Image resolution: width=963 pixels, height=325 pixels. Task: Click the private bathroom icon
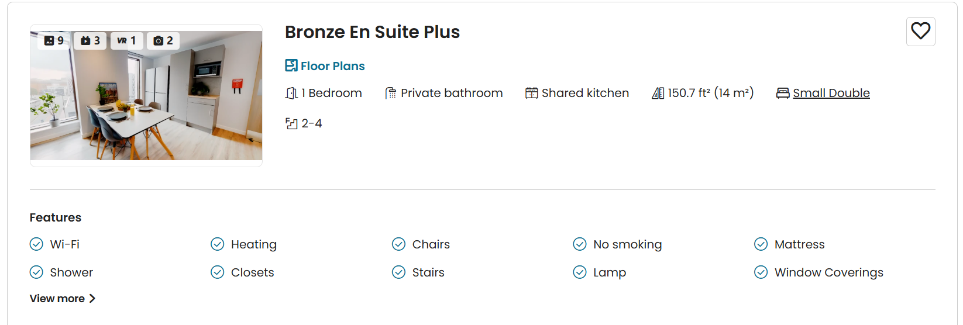point(391,93)
